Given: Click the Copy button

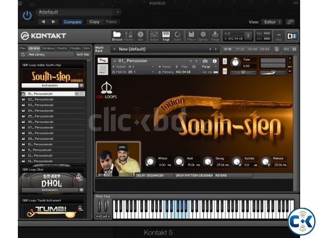Looking at the screenshot, I should tap(94, 22).
